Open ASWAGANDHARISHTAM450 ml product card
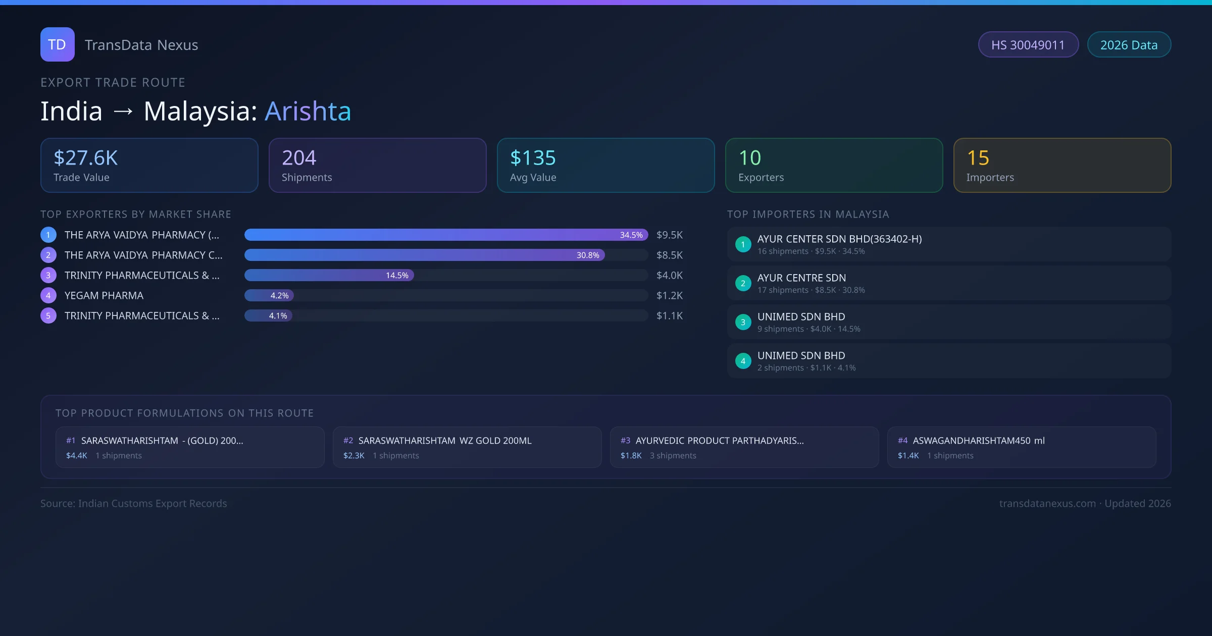 [1021, 447]
